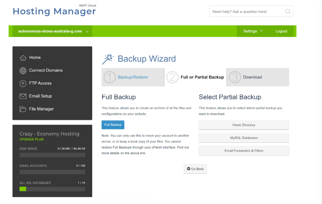Click the 'Backup Wizard' page title

(x=147, y=59)
